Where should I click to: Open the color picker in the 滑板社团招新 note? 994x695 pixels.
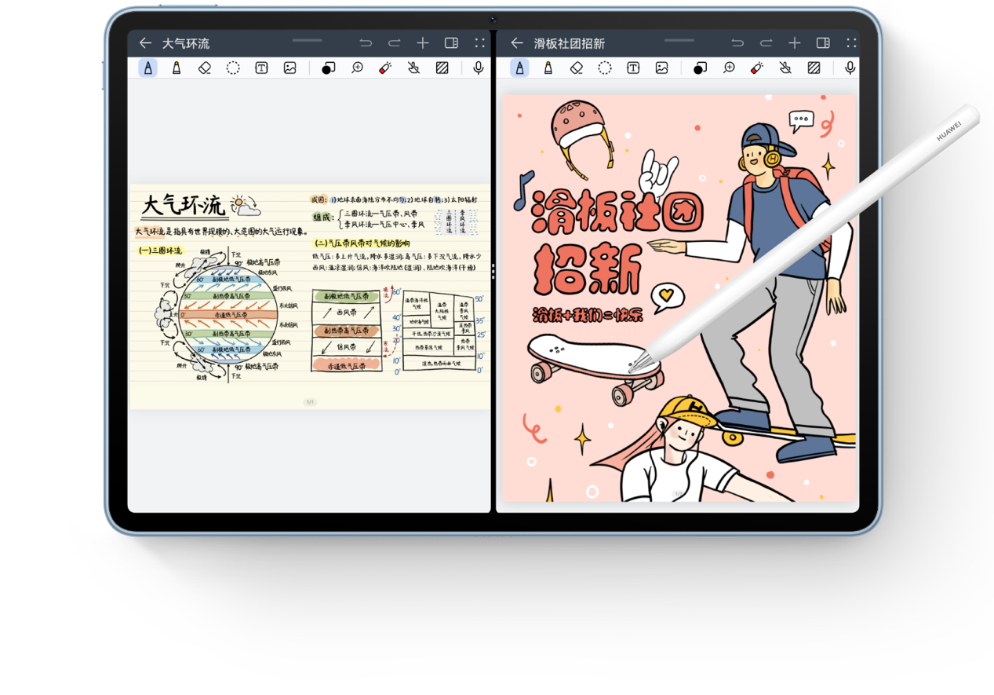(700, 68)
